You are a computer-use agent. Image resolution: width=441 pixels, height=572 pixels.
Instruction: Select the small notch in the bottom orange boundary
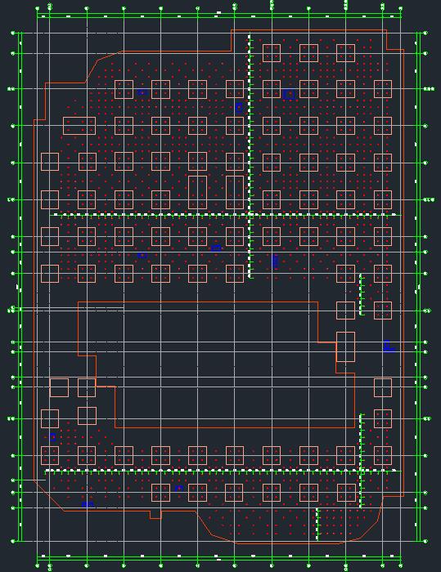pyautogui.click(x=155, y=515)
